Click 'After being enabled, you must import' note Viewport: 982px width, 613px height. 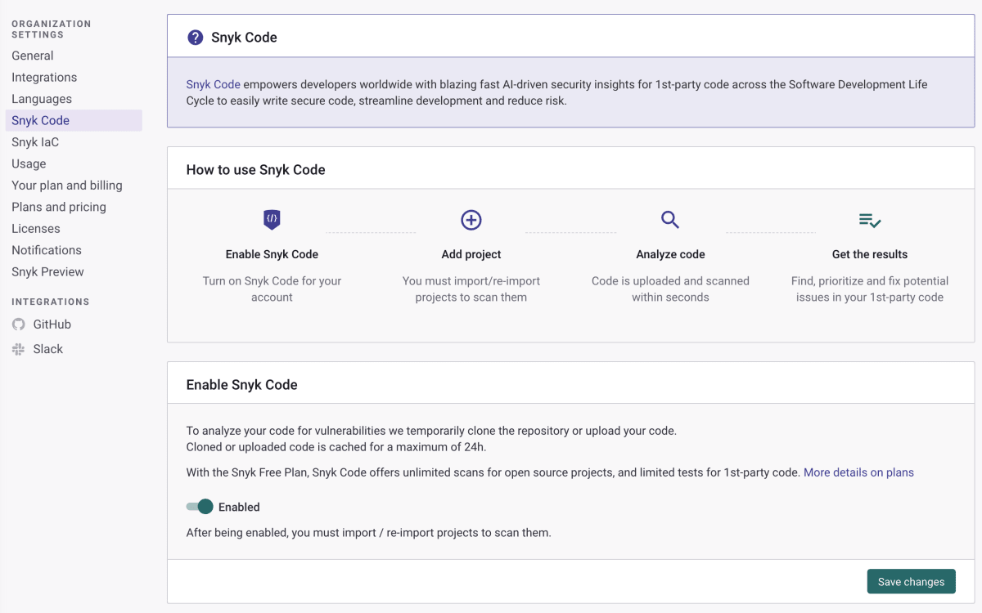tap(369, 533)
